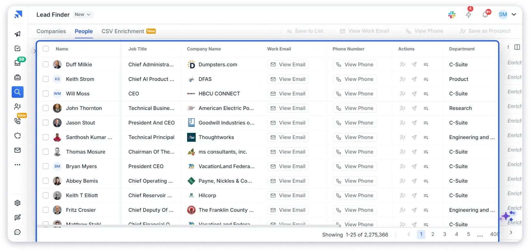530x251 pixels.
Task: Click the HBCU CONNECT company name
Action: [219, 94]
